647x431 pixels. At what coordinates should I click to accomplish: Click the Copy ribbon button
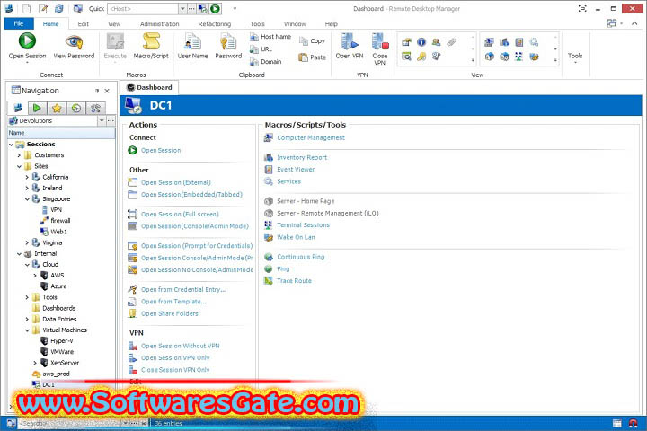click(x=313, y=40)
